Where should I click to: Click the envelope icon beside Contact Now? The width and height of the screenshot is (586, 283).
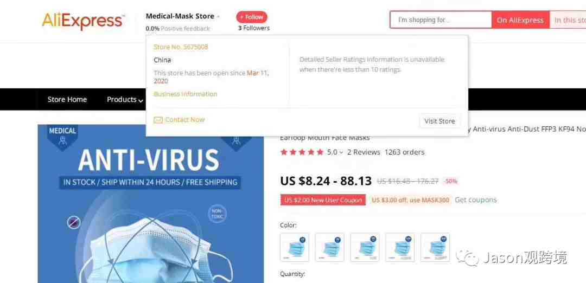(x=158, y=120)
